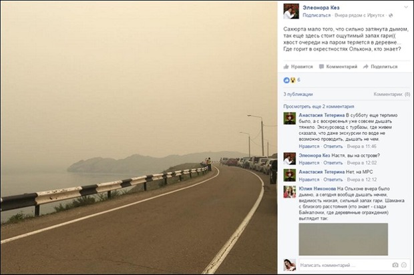Reply to Элеонора Кез's comment from 12:02
Viewport: 414px width, 275px height.
pyautogui.click(x=333, y=162)
